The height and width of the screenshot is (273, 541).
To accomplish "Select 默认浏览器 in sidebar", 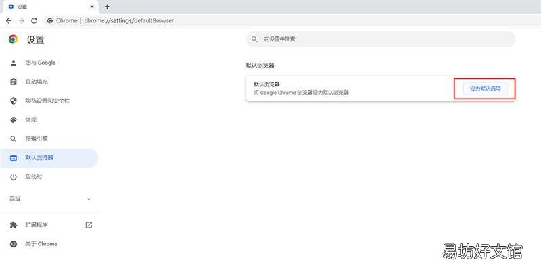I will (x=49, y=158).
